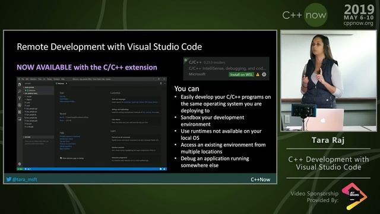380x214 pixels.
Task: Click the green remote indicator in the status bar
Action: pyautogui.click(x=20, y=169)
